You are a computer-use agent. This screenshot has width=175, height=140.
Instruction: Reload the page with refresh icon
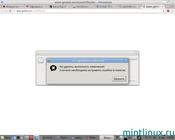coord(10,11)
